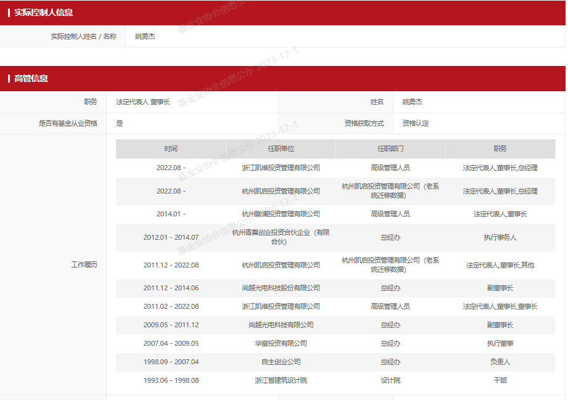Click 法定代表人,董事长,总经理 in 浙江凯维 2022.08 row

click(500, 168)
